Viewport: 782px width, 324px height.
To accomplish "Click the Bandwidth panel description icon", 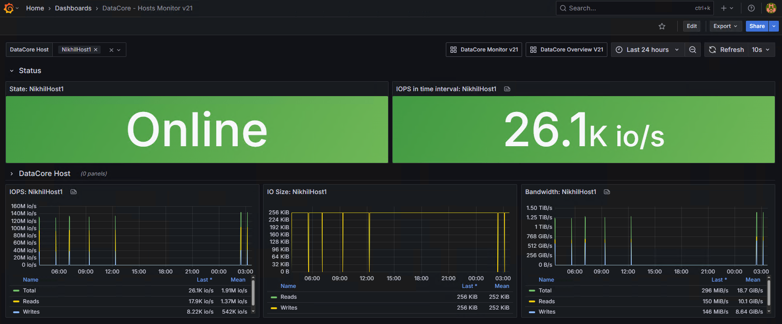I will coord(607,192).
